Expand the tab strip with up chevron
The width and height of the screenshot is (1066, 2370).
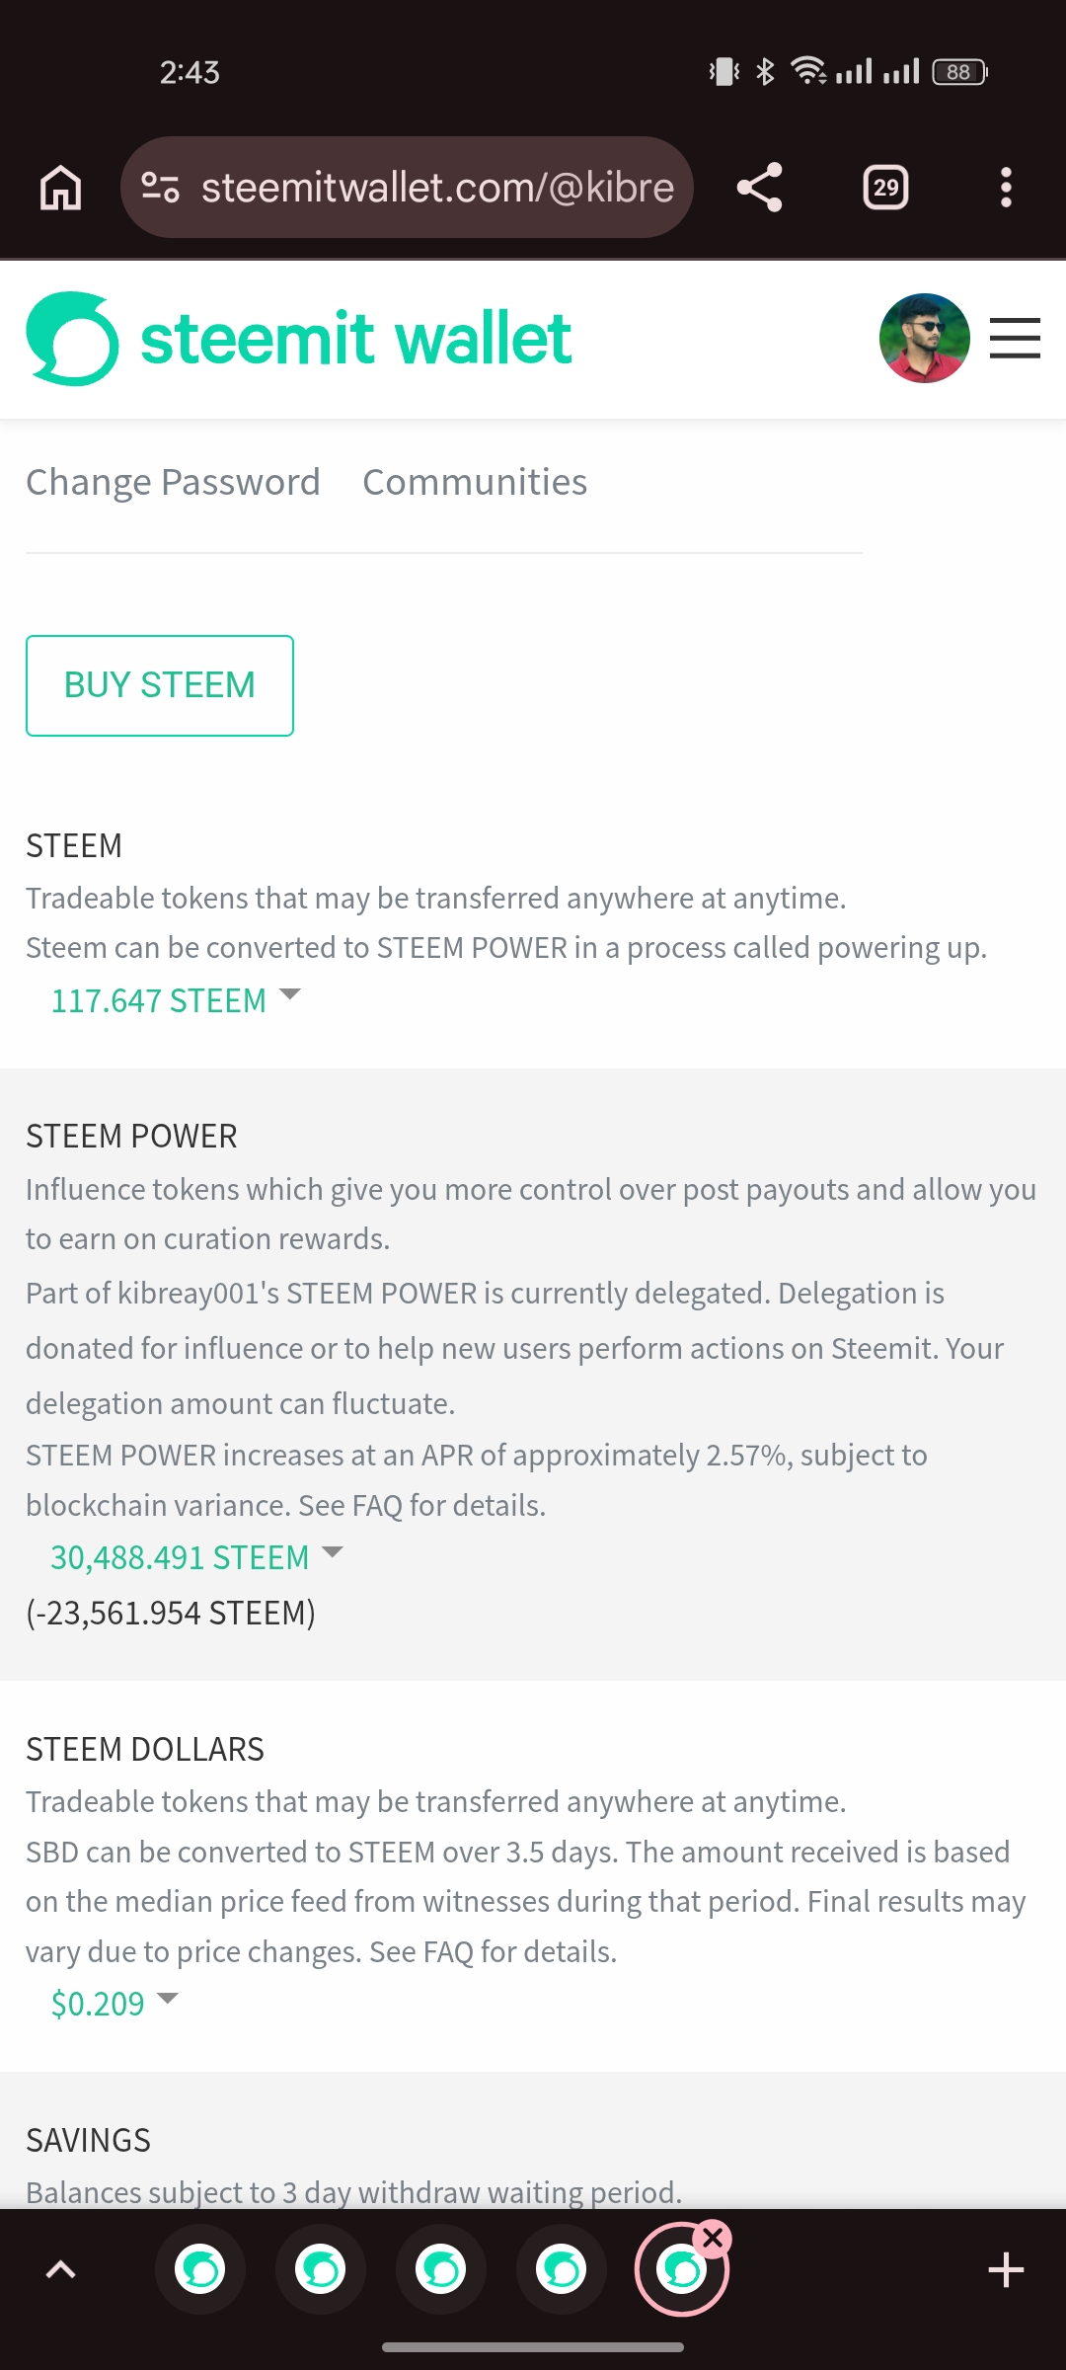pos(61,2270)
